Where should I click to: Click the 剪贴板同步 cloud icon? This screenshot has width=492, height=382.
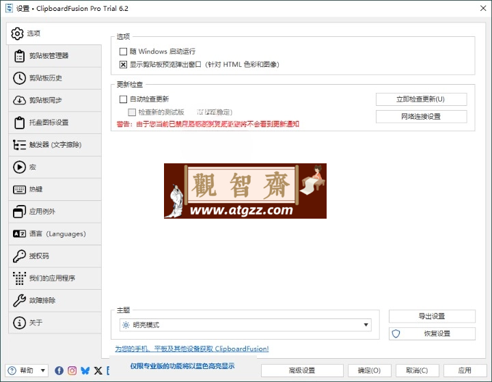tap(19, 100)
